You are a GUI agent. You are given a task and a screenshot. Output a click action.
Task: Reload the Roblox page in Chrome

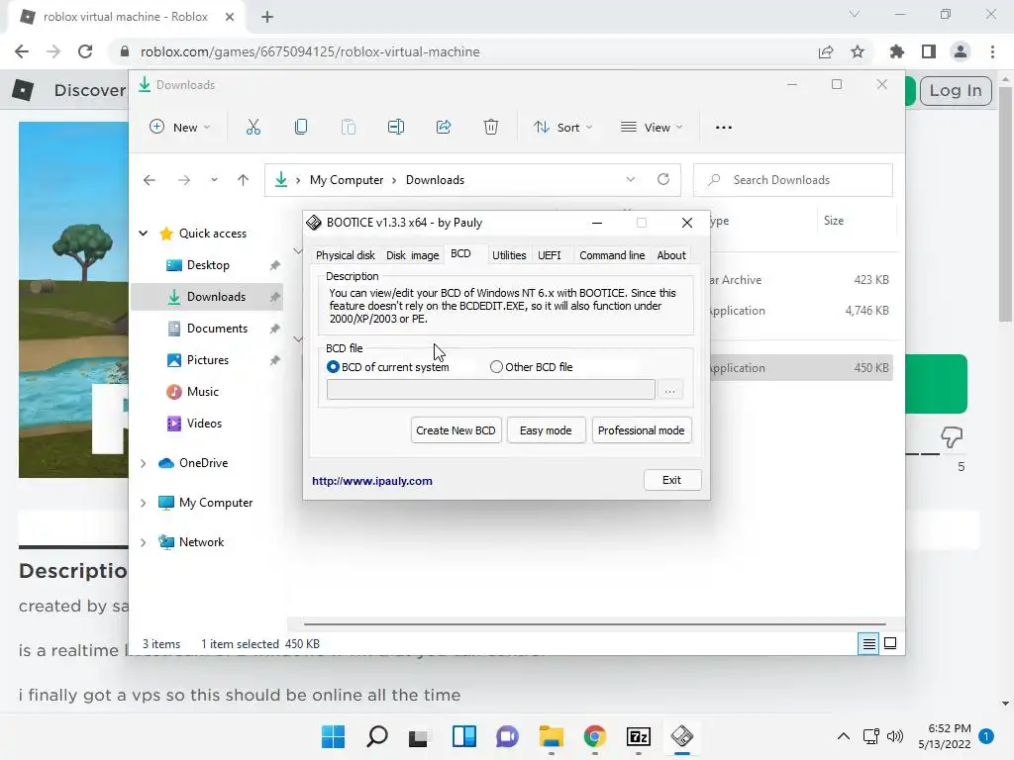(85, 51)
